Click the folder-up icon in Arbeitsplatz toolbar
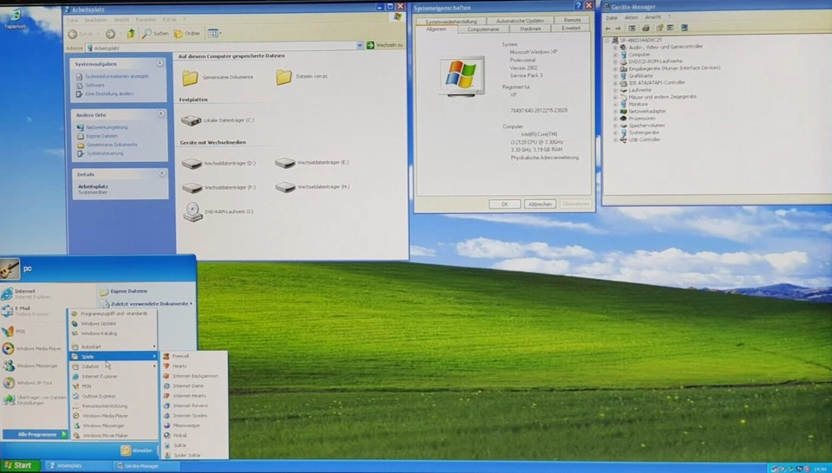Screen dimensions: 832x473 [x=131, y=34]
